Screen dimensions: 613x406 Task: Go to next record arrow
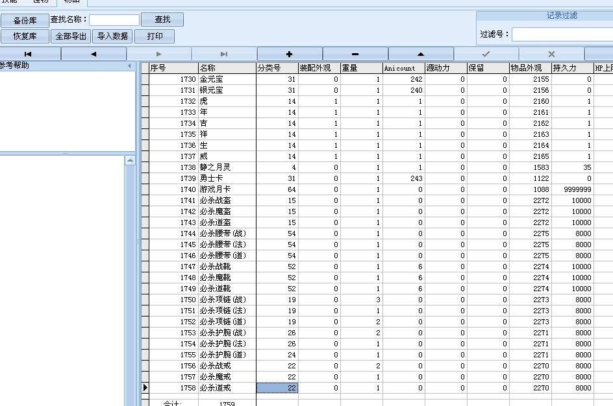(x=159, y=54)
